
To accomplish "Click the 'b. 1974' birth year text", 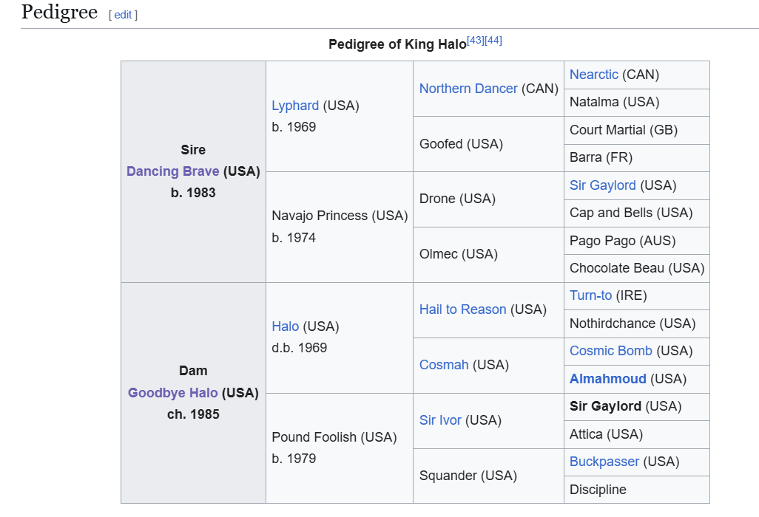I will tap(294, 237).
